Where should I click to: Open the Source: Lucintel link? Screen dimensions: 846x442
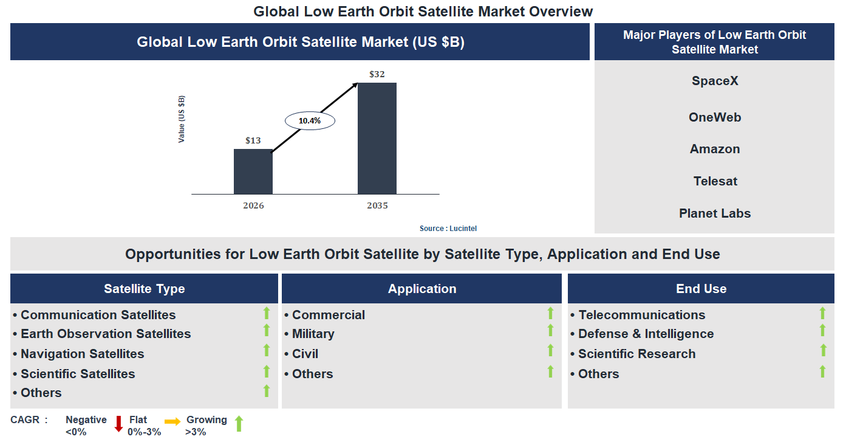pyautogui.click(x=448, y=228)
